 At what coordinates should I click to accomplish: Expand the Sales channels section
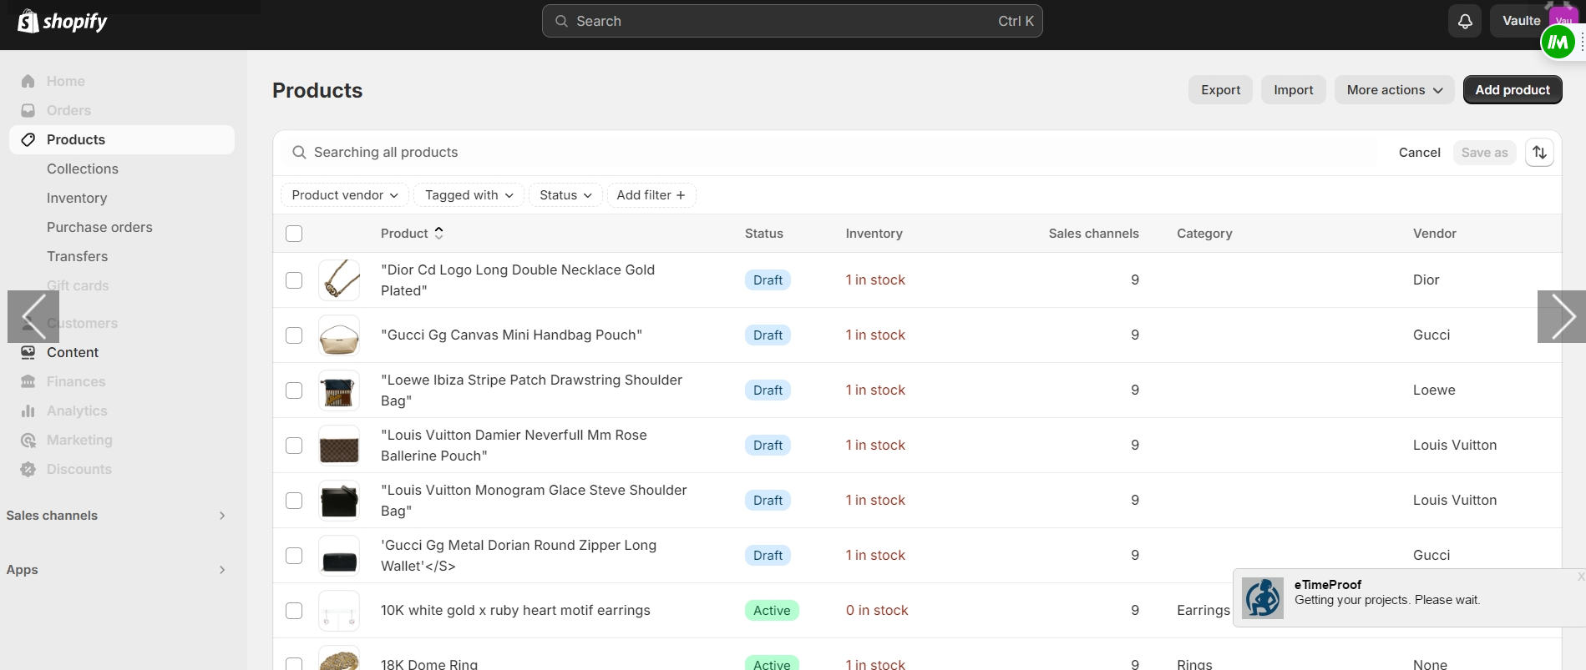222,516
